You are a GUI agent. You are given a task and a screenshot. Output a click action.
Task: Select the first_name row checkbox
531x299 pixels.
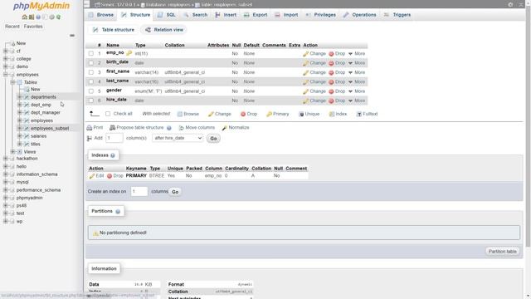(91, 72)
